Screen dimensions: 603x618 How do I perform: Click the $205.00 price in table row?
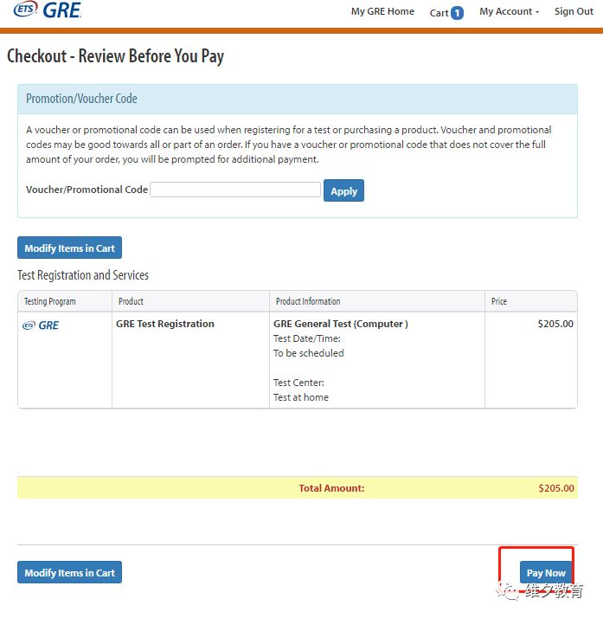tap(555, 324)
